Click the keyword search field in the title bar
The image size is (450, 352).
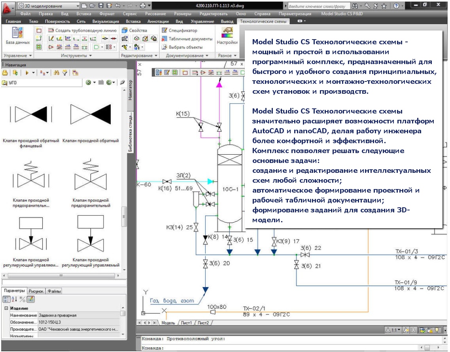coord(319,6)
